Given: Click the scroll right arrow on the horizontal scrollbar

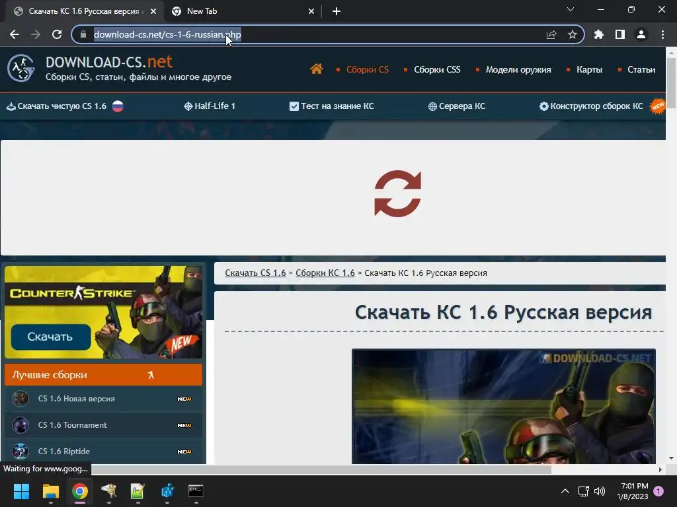Looking at the screenshot, I should pyautogui.click(x=660, y=469).
